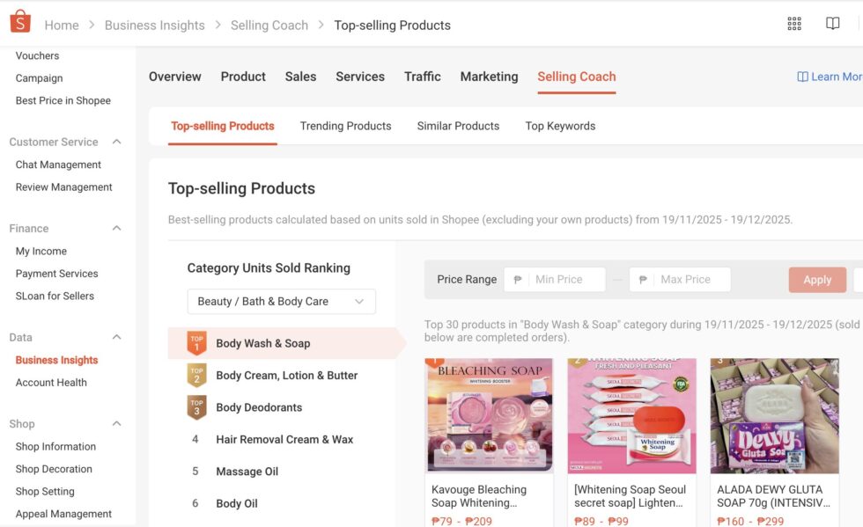Image resolution: width=863 pixels, height=527 pixels.
Task: Select Hair Removal Cream & Wax category
Action: (284, 440)
